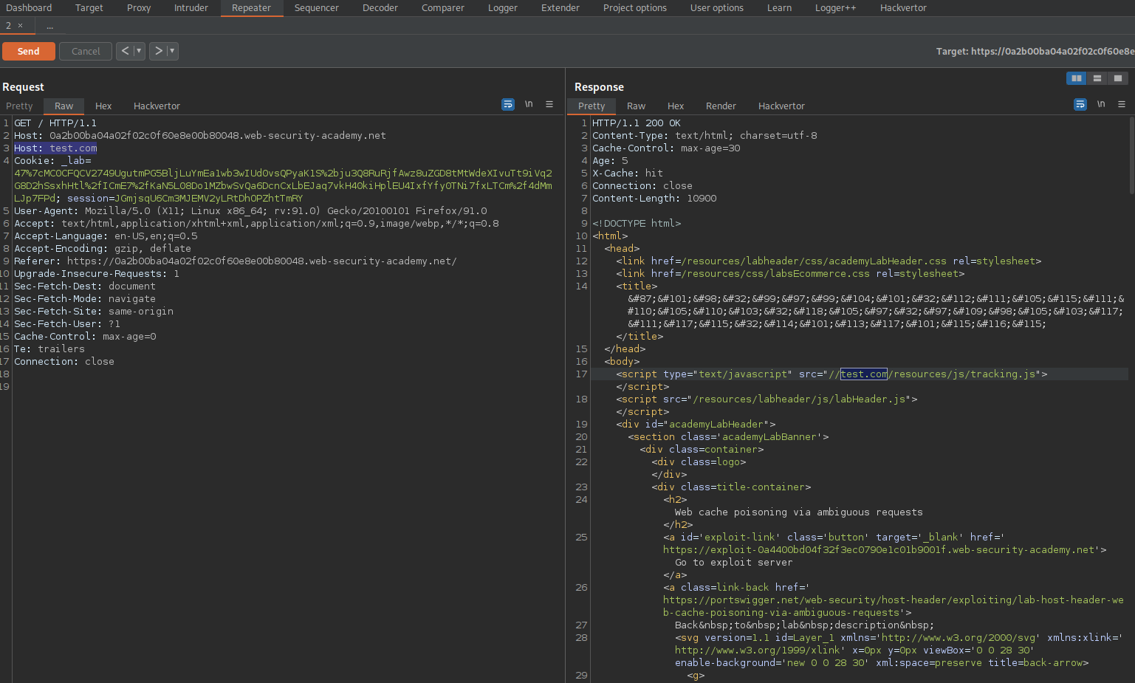This screenshot has width=1135, height=683.
Task: Send the request
Action: point(29,51)
